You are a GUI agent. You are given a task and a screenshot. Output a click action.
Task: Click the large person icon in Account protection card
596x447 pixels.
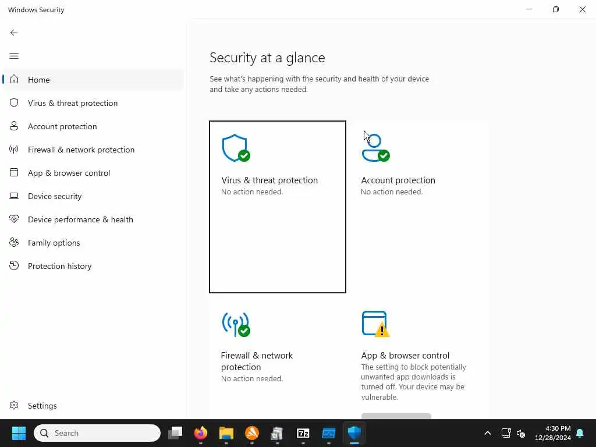tap(375, 148)
